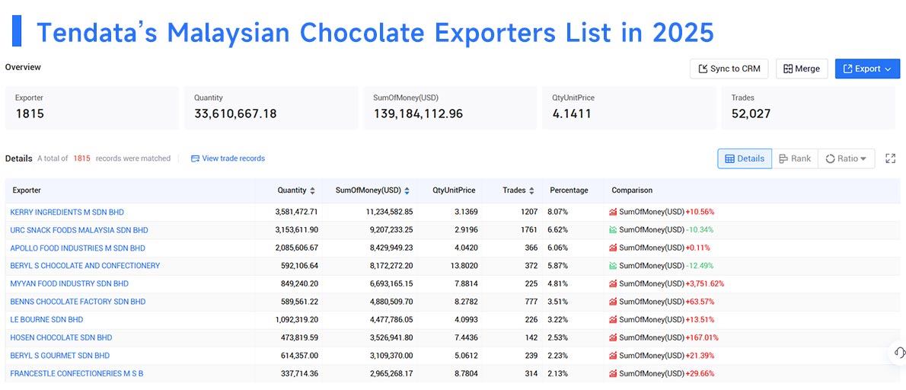Open APOLLO FOOD INDUSTRIES M SDN BHD
This screenshot has height=390, width=906.
[x=78, y=248]
